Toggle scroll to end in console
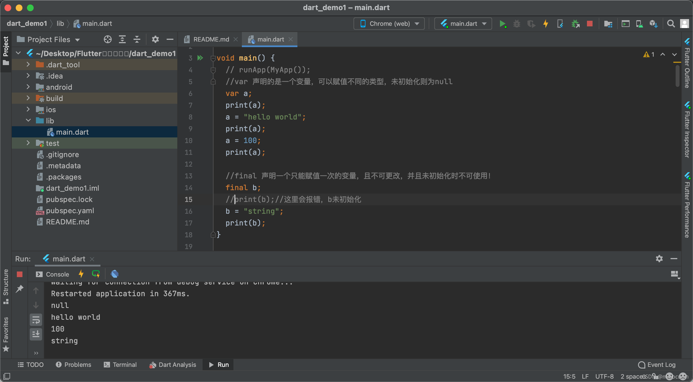The width and height of the screenshot is (693, 382). click(x=36, y=334)
